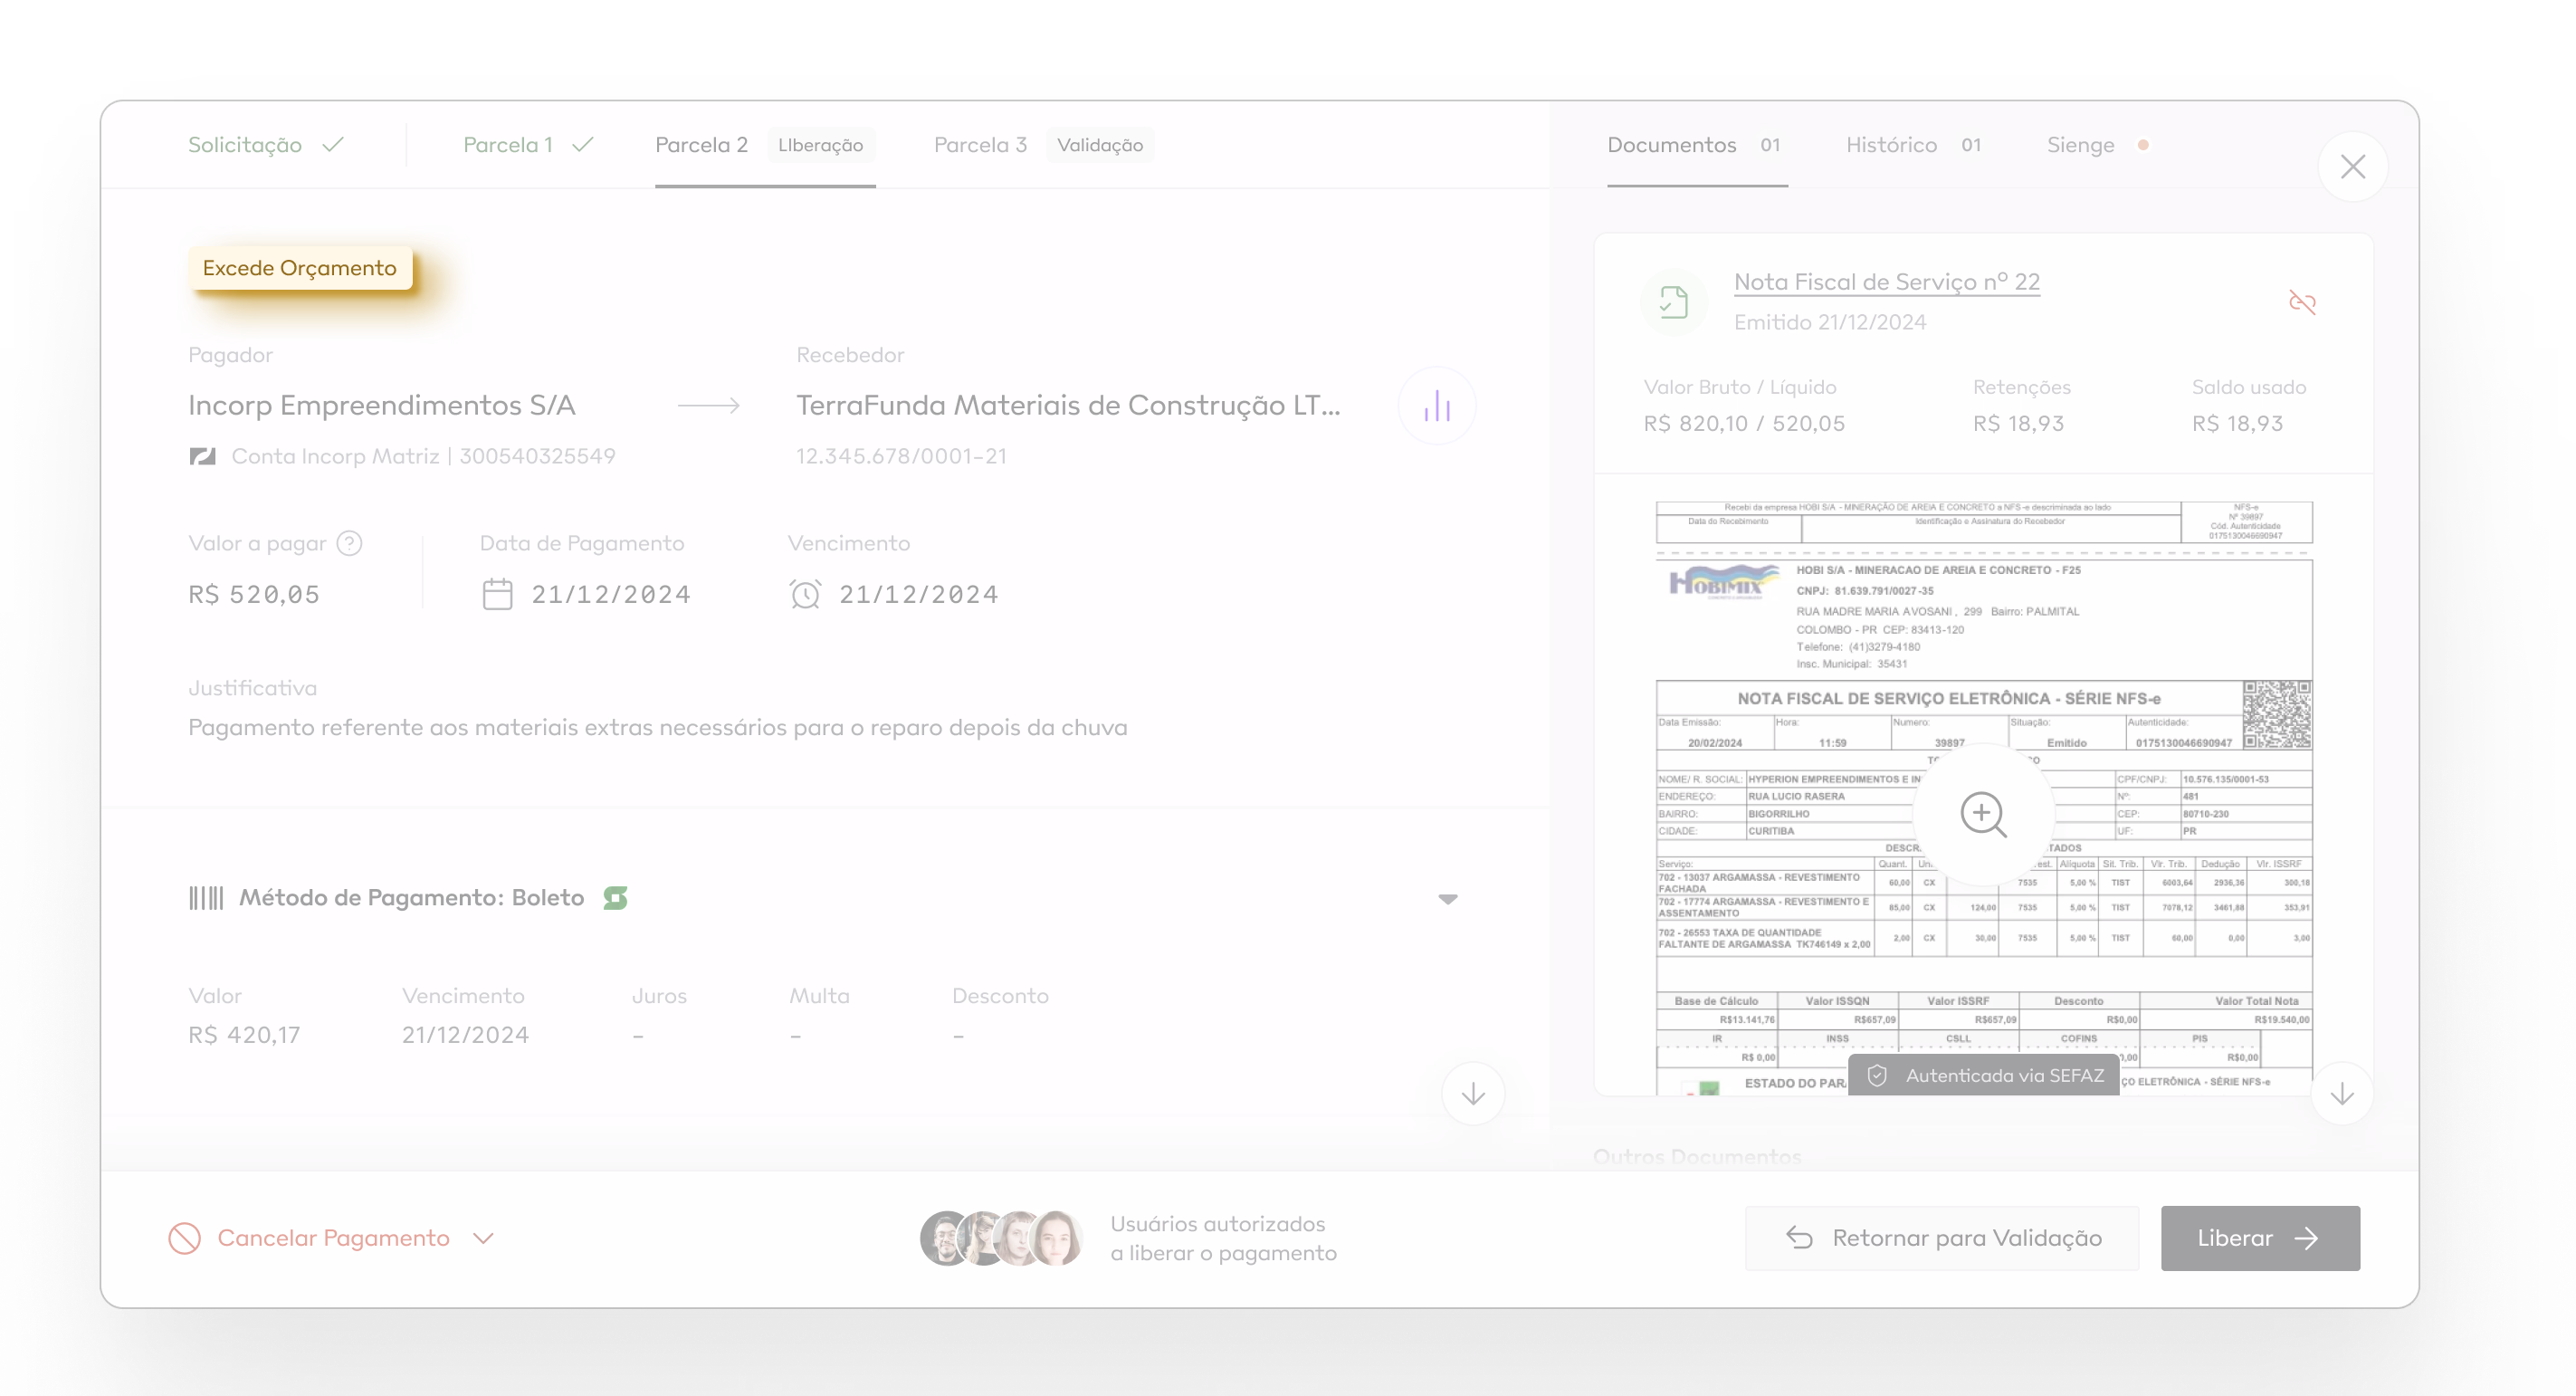Open the Parcela 3 Validação tab

click(1043, 145)
